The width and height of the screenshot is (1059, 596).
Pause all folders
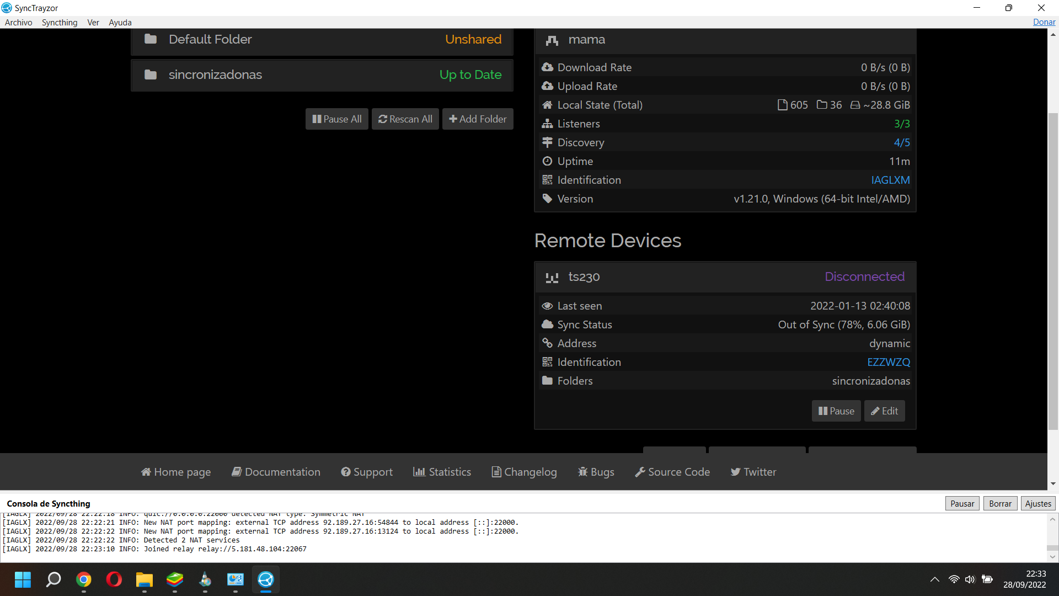(336, 119)
